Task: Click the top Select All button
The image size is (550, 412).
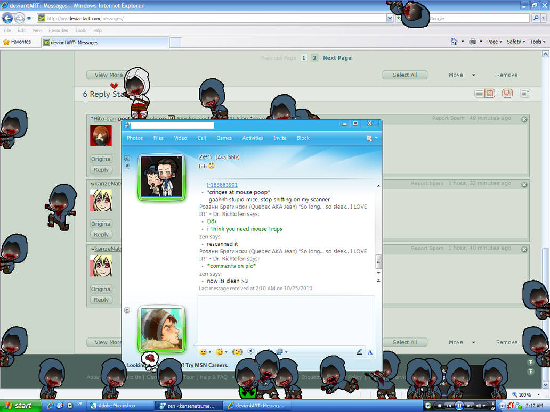Action: 405,75
